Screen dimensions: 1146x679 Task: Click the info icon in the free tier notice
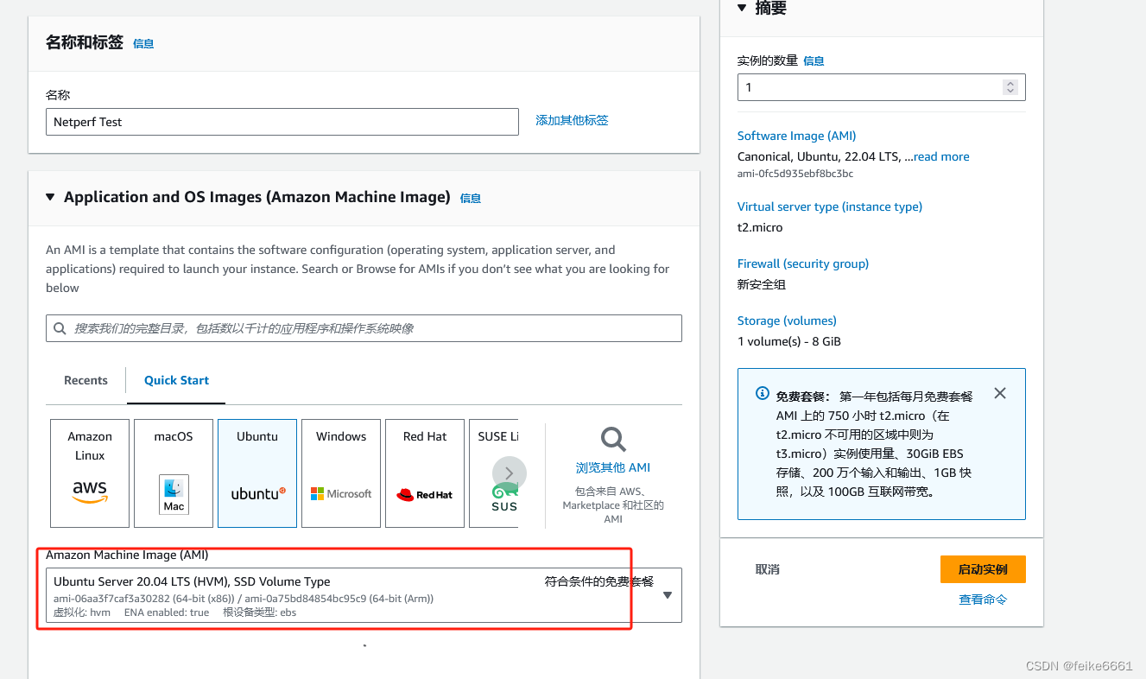(x=763, y=394)
